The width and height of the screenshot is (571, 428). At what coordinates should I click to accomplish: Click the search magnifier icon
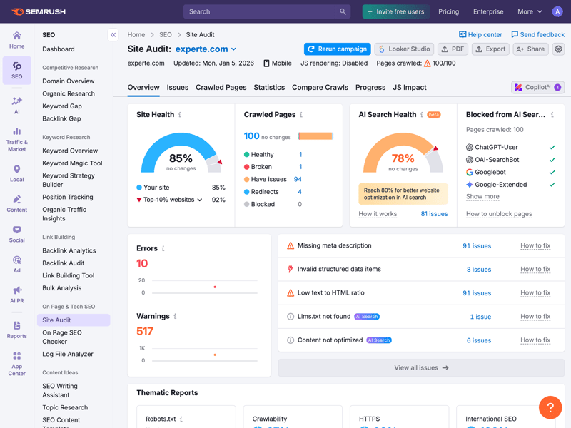(x=343, y=11)
